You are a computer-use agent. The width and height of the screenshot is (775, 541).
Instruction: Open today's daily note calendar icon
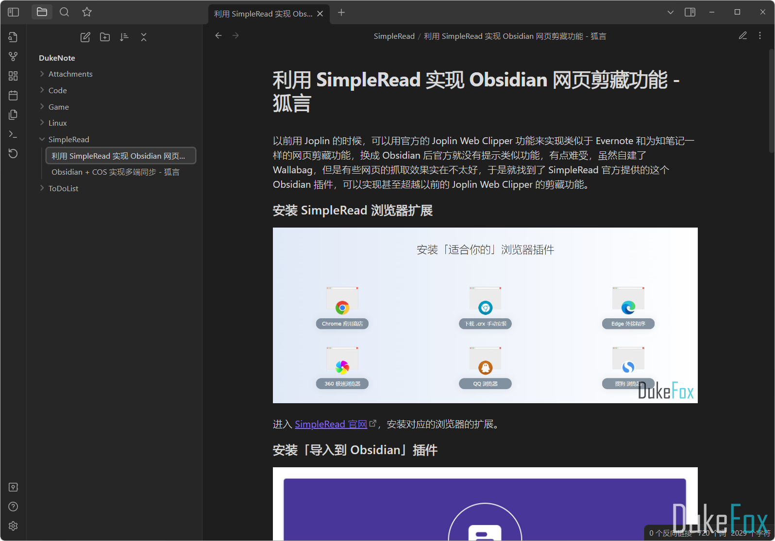pyautogui.click(x=13, y=95)
